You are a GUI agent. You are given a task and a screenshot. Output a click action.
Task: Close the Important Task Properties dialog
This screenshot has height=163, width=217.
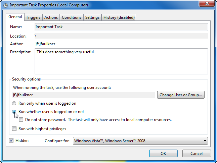point(206,4)
